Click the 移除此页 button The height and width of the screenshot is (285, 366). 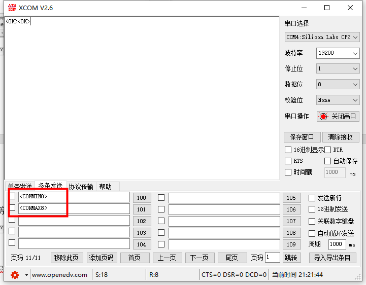[x=67, y=258]
